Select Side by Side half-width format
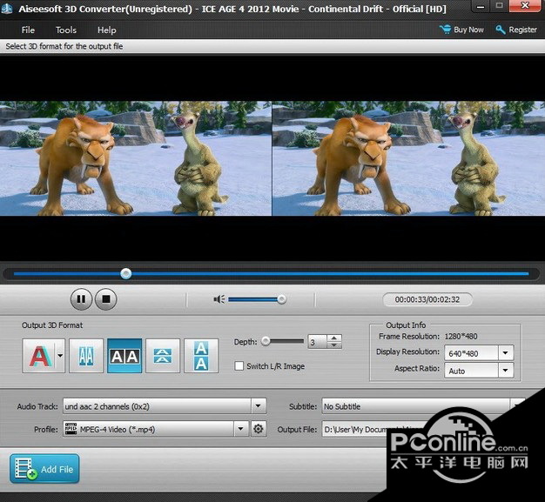 tap(86, 356)
